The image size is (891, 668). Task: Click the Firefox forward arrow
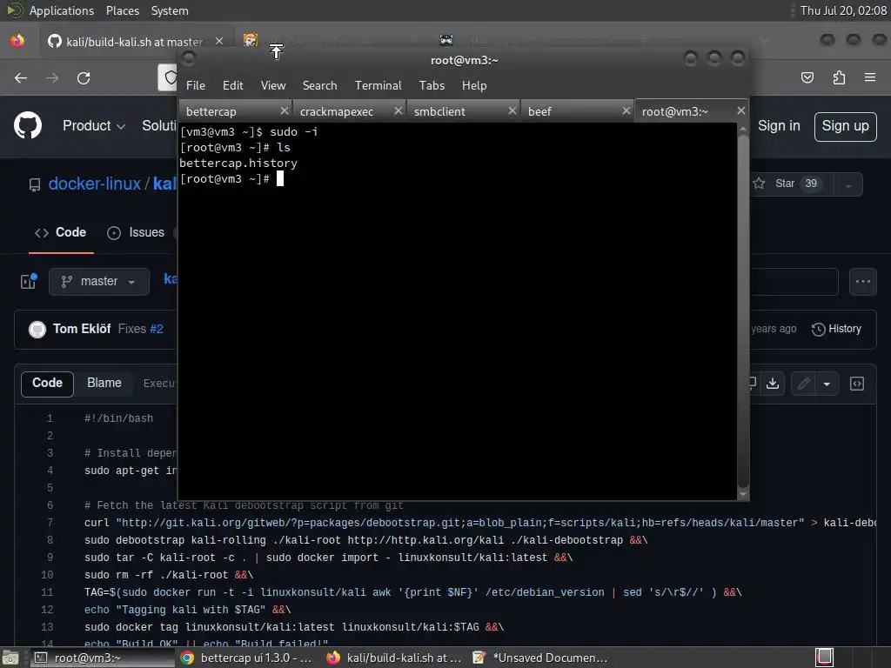[52, 77]
